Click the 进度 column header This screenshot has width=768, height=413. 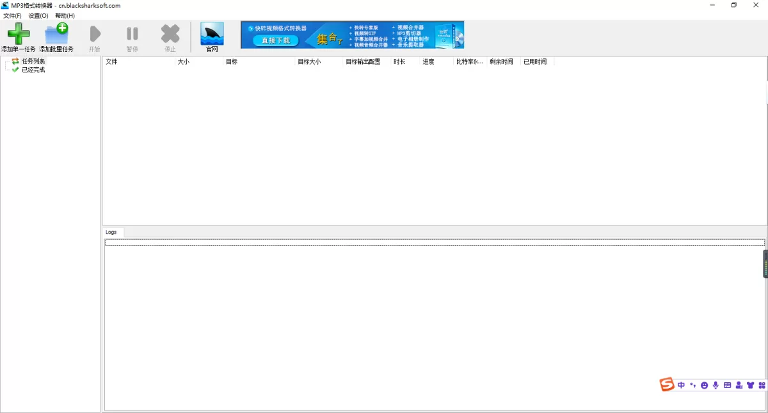pyautogui.click(x=436, y=61)
